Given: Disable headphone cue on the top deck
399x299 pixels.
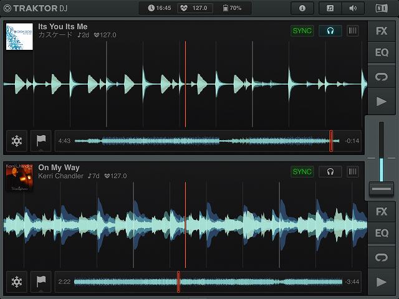Looking at the screenshot, I should [330, 31].
